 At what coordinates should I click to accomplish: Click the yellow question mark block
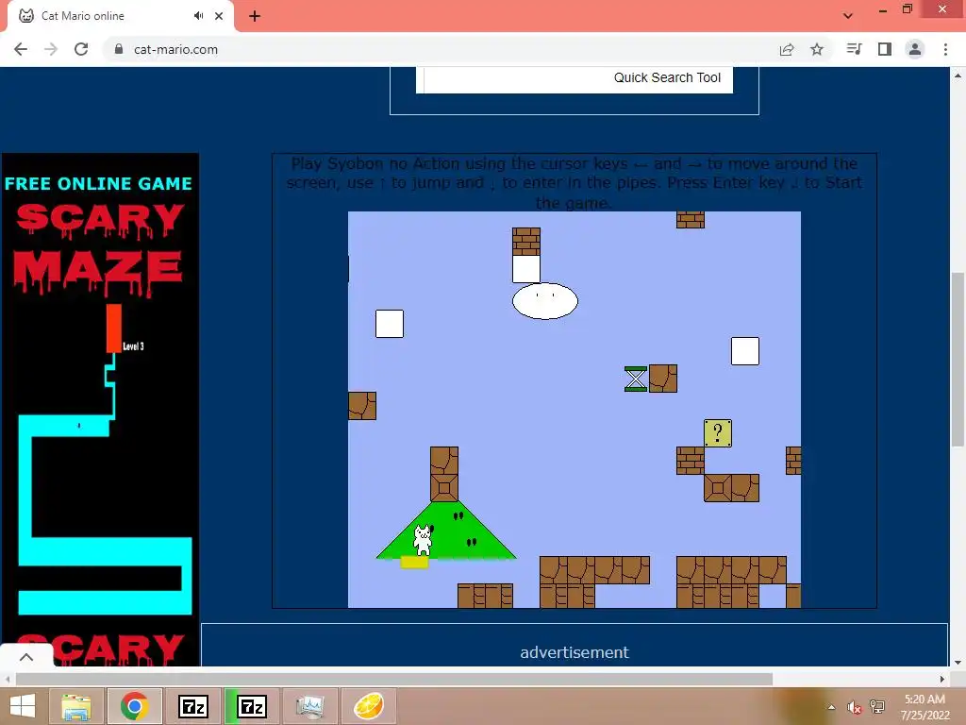tap(718, 432)
